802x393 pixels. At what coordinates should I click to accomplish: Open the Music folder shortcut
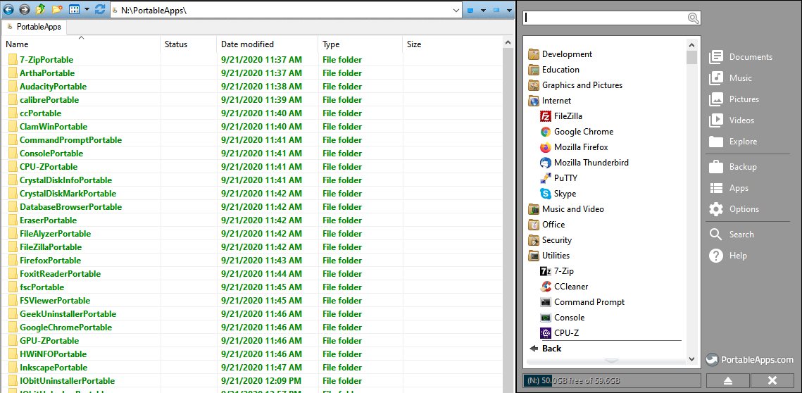tap(730, 77)
